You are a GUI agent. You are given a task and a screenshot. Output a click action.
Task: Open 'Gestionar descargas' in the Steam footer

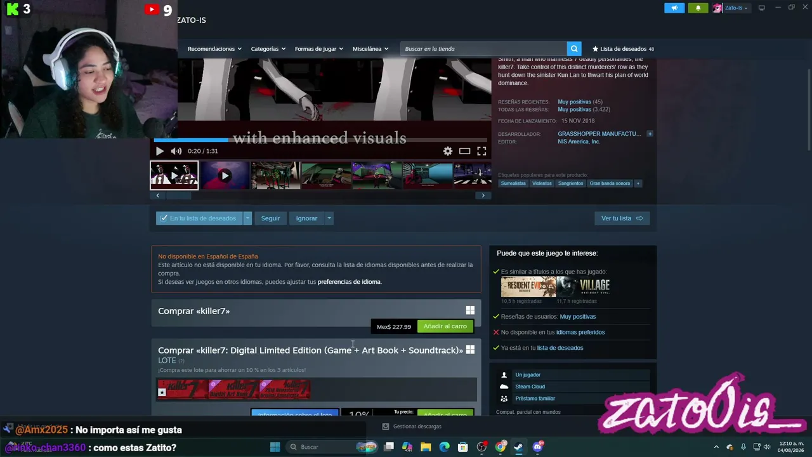412,427
